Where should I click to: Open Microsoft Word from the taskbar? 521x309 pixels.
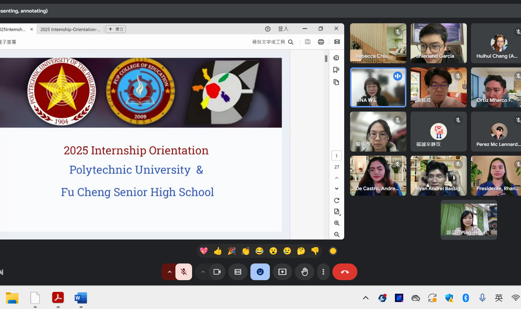(81, 298)
